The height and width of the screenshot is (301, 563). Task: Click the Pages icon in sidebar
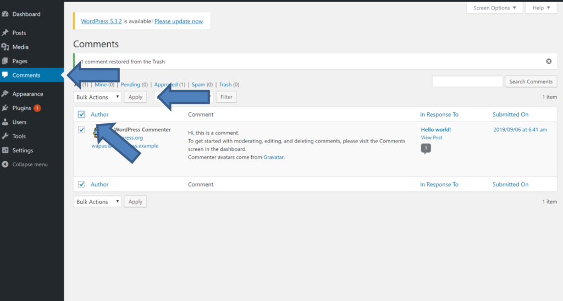(x=5, y=61)
